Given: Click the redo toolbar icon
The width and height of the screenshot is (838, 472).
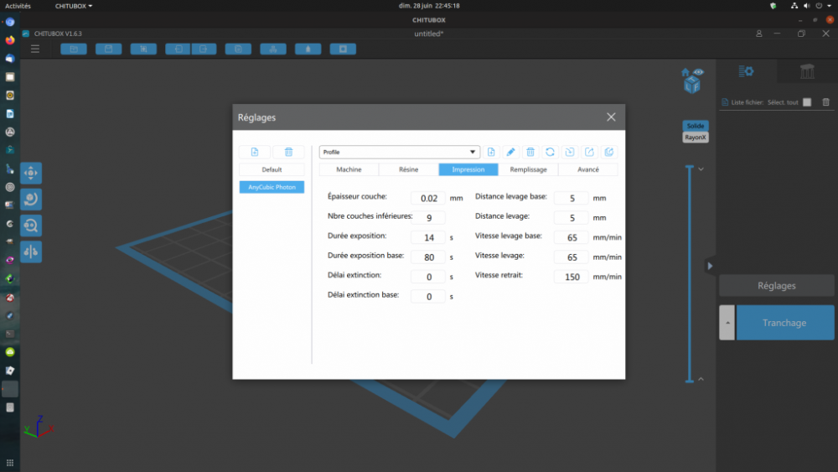Looking at the screenshot, I should [x=204, y=49].
